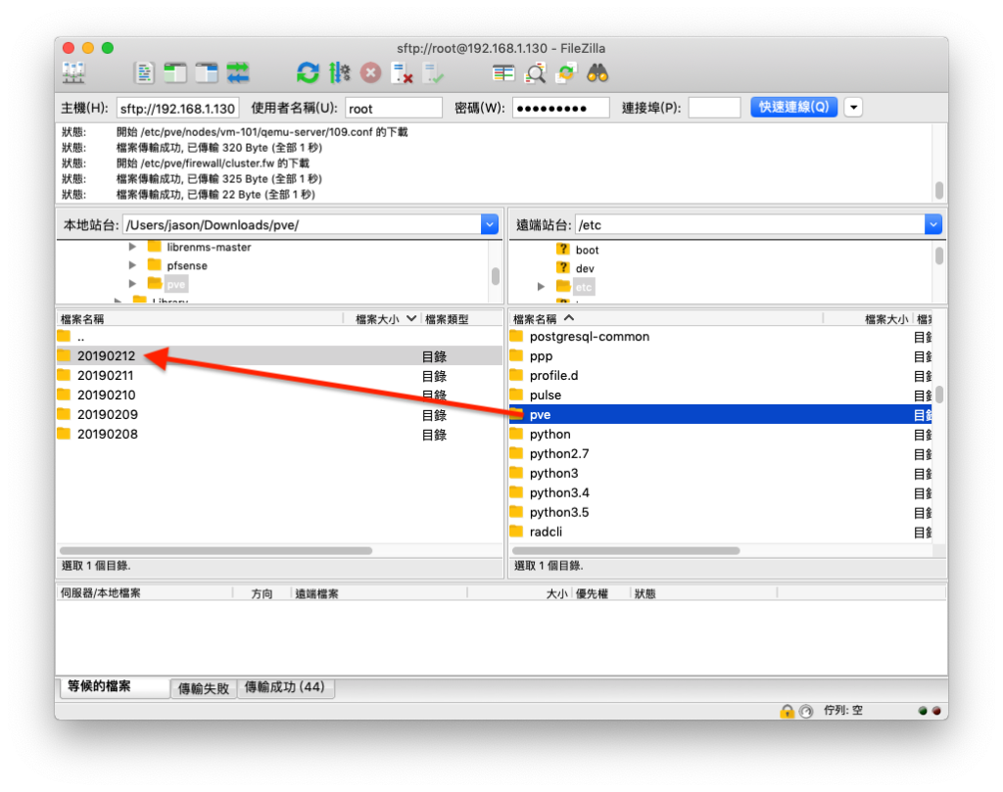Click the green activity LED indicator
Screen dimensions: 1003x792
(923, 710)
